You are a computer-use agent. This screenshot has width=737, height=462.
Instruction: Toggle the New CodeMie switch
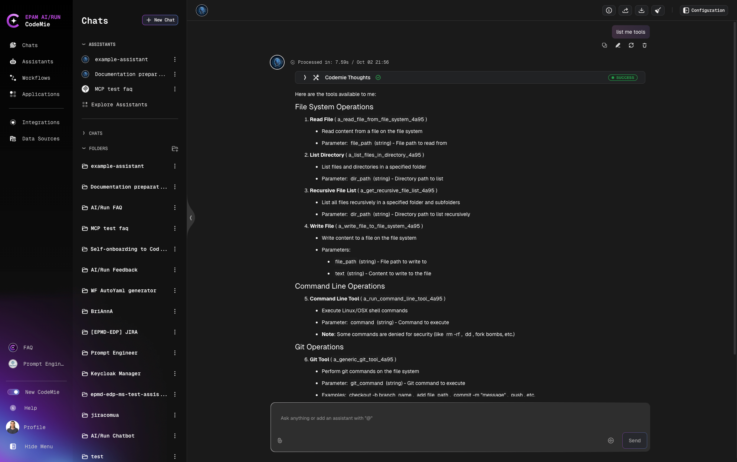click(x=13, y=392)
